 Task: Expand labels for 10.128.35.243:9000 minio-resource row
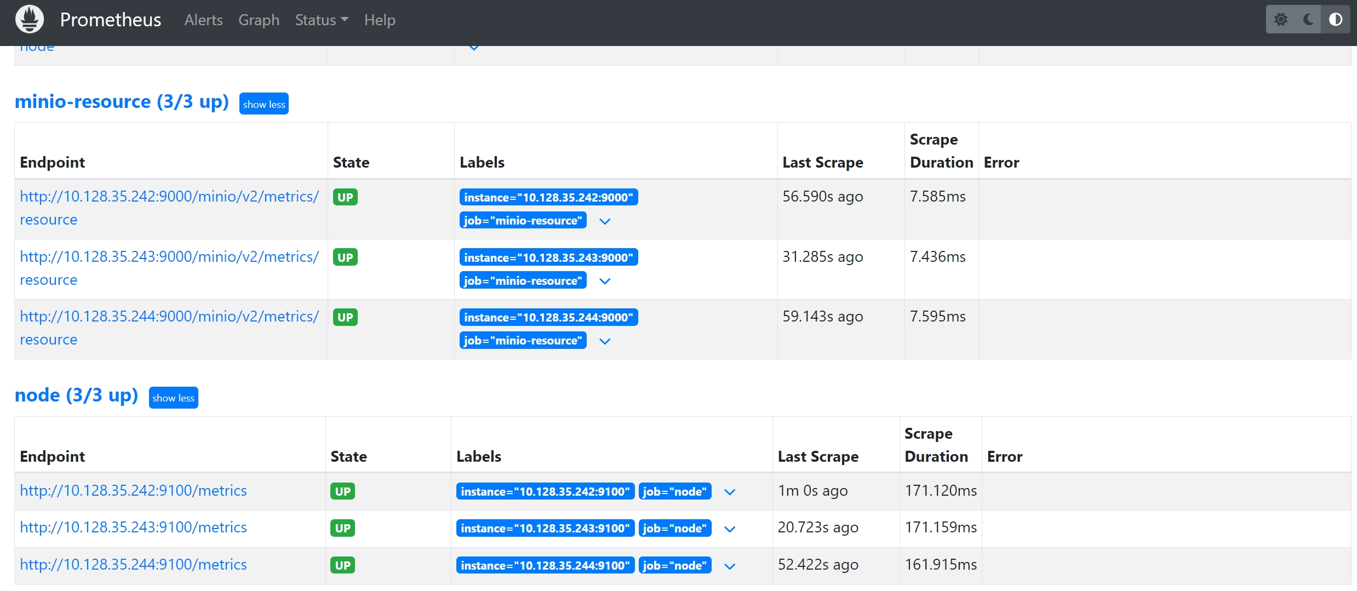605,281
